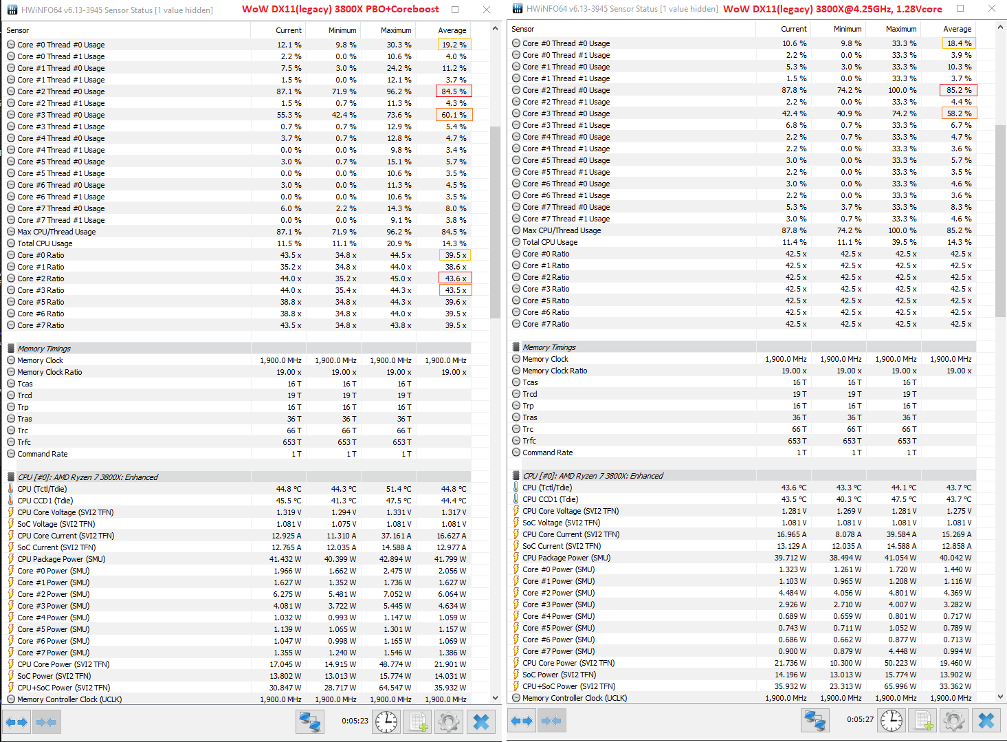Click thermometer icon for CPU CCD1 (Tdie), right window

516,499
